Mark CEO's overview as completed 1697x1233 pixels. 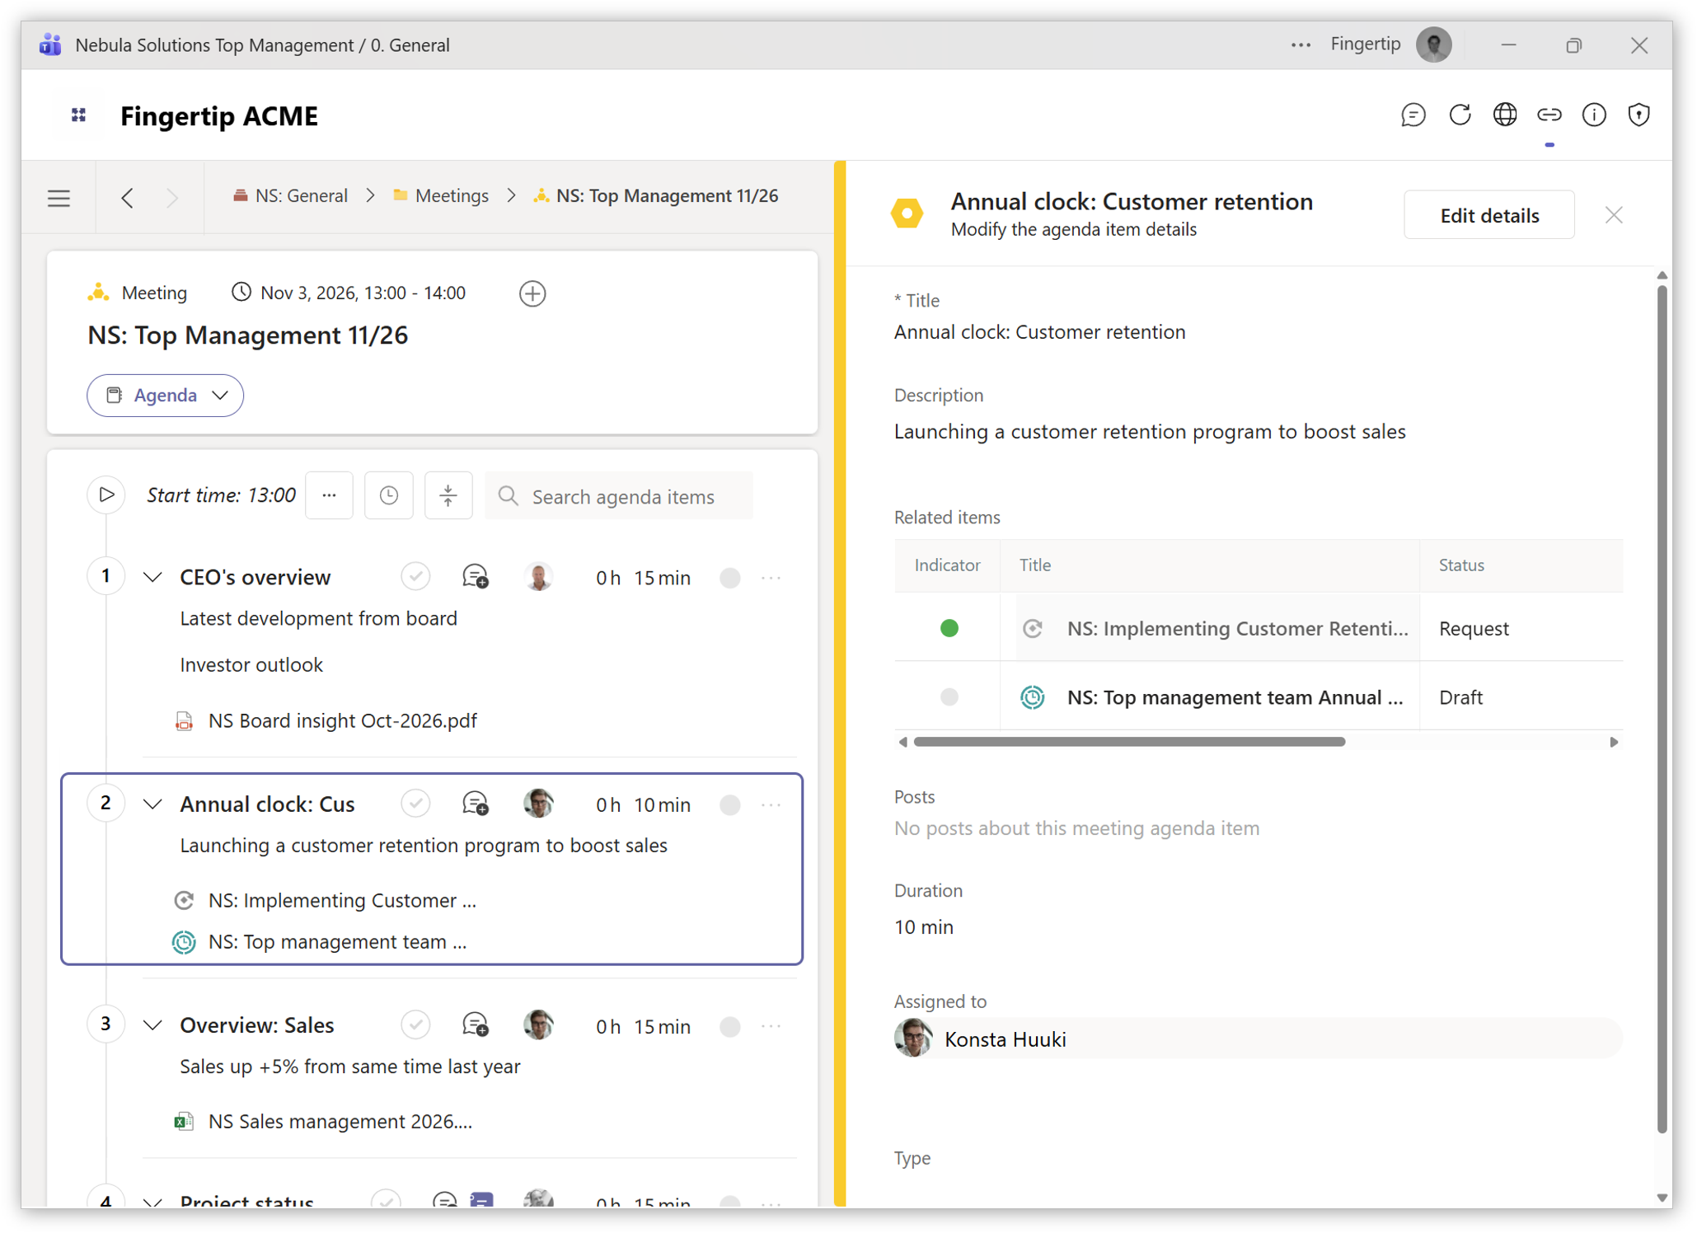[x=415, y=577]
